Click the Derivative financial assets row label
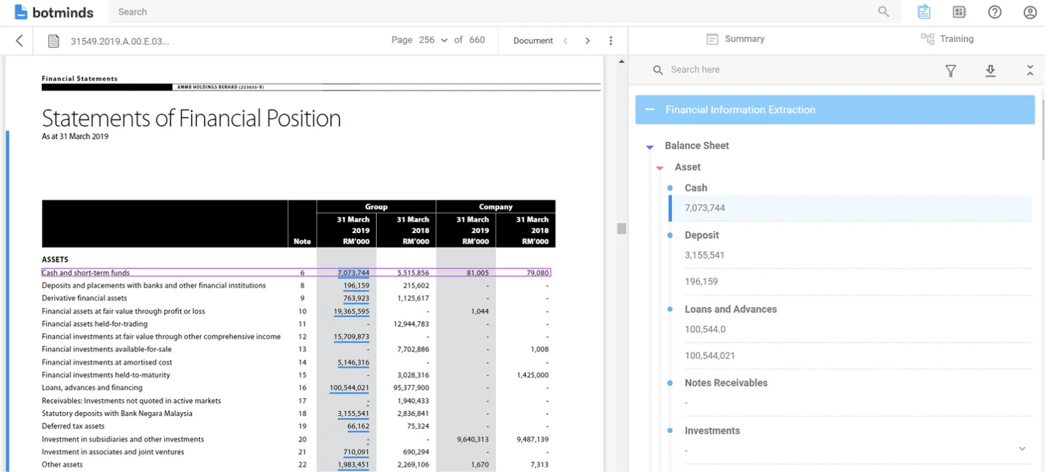This screenshot has width=1048, height=472. pyautogui.click(x=84, y=298)
